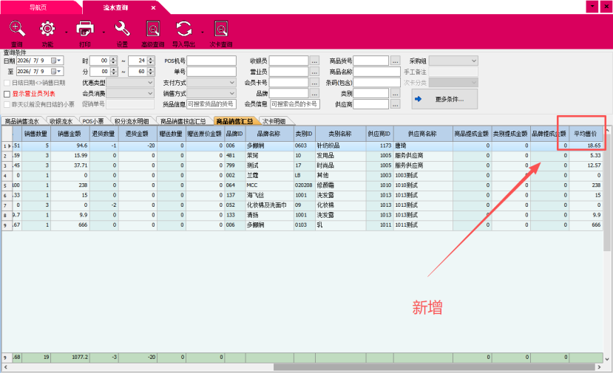Browse 品牌 with the ellipsis button
The image size is (613, 373).
coord(314,93)
